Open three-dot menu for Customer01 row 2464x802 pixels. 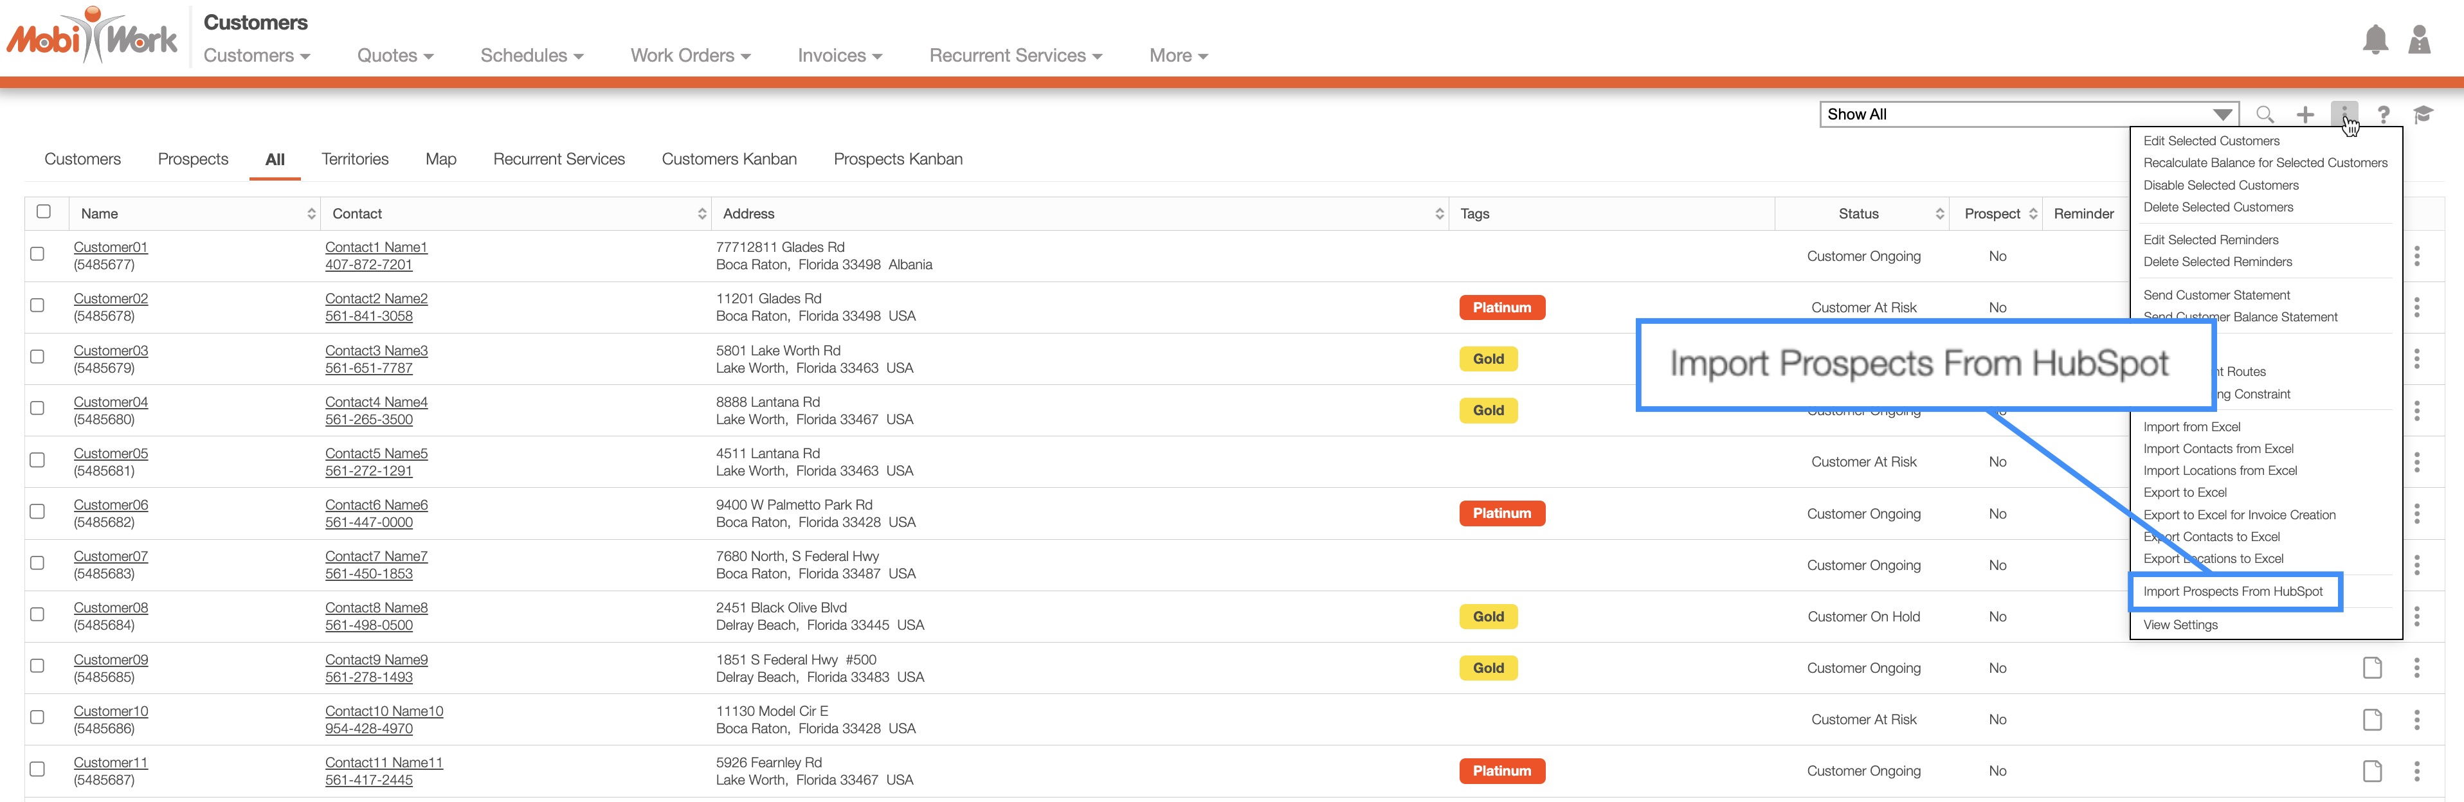[2416, 256]
